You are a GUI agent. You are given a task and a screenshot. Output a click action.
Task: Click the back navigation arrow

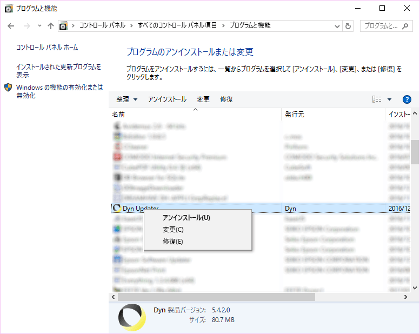(x=11, y=25)
